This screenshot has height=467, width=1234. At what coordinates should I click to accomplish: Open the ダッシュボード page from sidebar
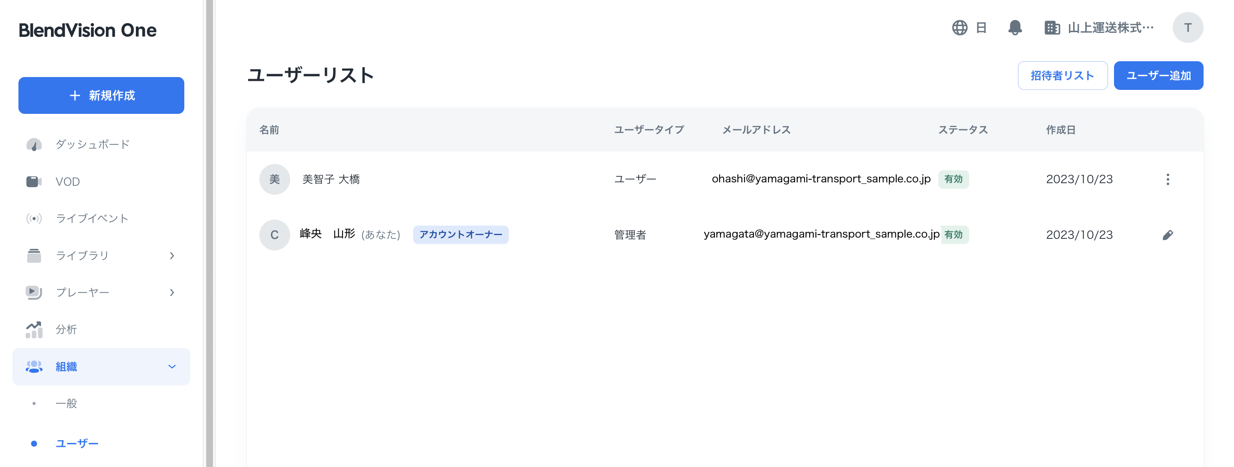[92, 144]
